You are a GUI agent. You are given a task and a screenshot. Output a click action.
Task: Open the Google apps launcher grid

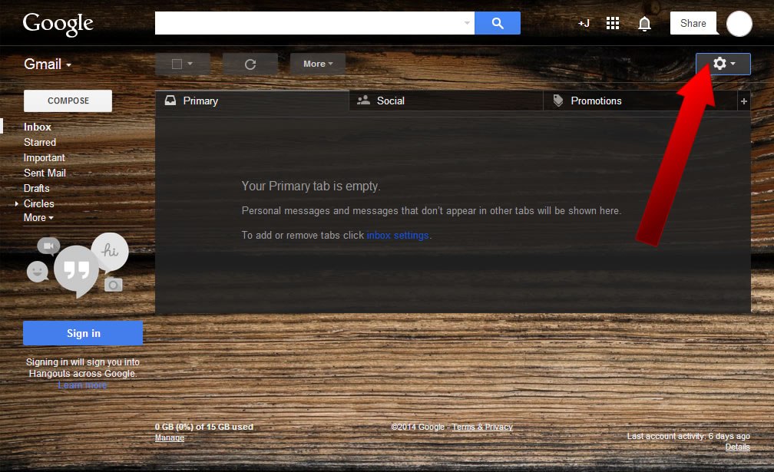[x=613, y=23]
